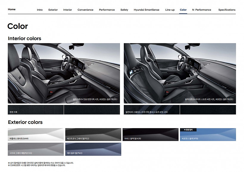Open the Exterior tab
The height and width of the screenshot is (172, 244).
click(x=53, y=10)
